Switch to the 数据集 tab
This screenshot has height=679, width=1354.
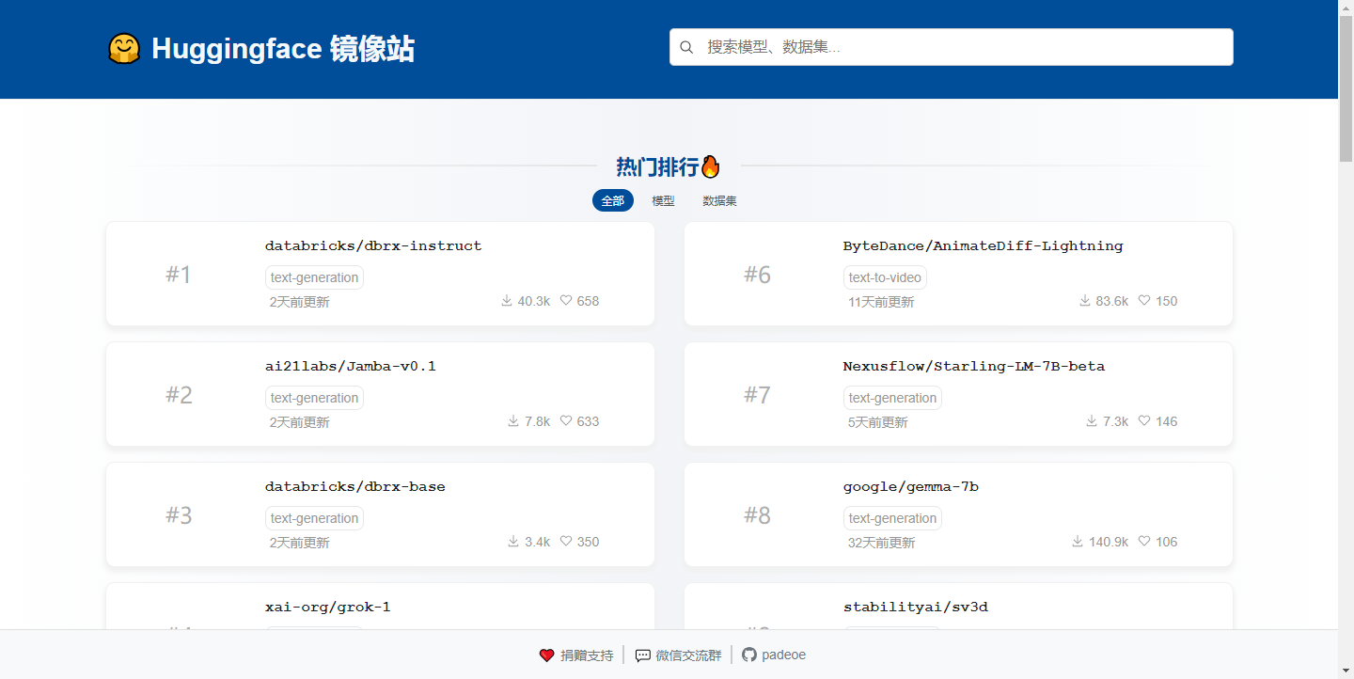coord(720,200)
